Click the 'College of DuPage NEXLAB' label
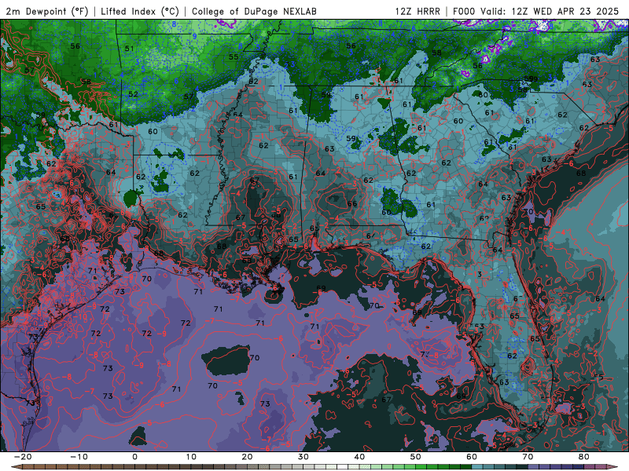This screenshot has width=629, height=471. (254, 11)
